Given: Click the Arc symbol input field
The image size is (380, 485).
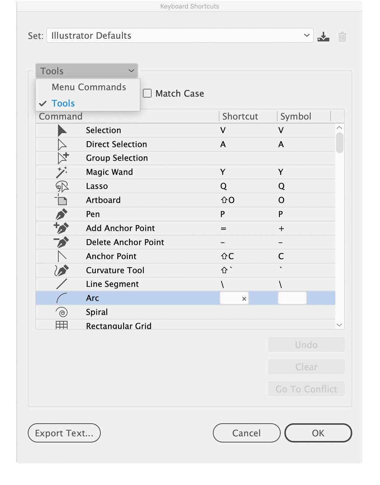Looking at the screenshot, I should pyautogui.click(x=292, y=298).
